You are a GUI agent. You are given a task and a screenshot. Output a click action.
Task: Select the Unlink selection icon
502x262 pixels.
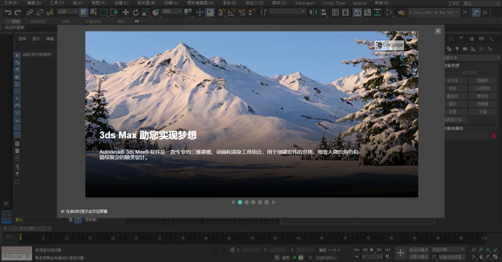click(x=40, y=13)
